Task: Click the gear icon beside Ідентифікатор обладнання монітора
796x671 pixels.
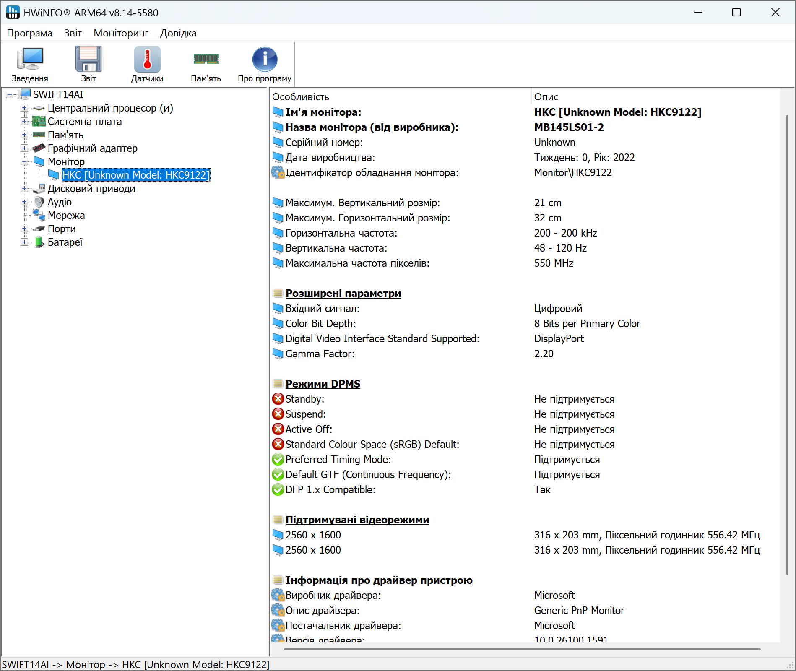Action: [278, 172]
